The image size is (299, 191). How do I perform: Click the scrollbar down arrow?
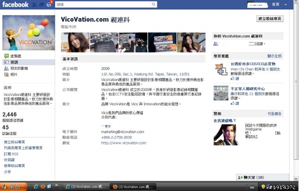point(296,178)
